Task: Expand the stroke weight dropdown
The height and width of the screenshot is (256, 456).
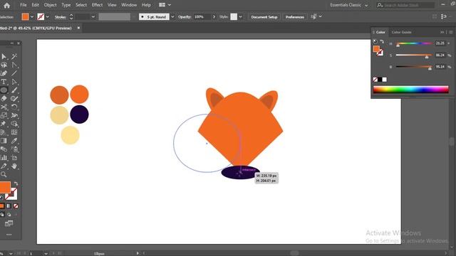Action: (x=93, y=17)
